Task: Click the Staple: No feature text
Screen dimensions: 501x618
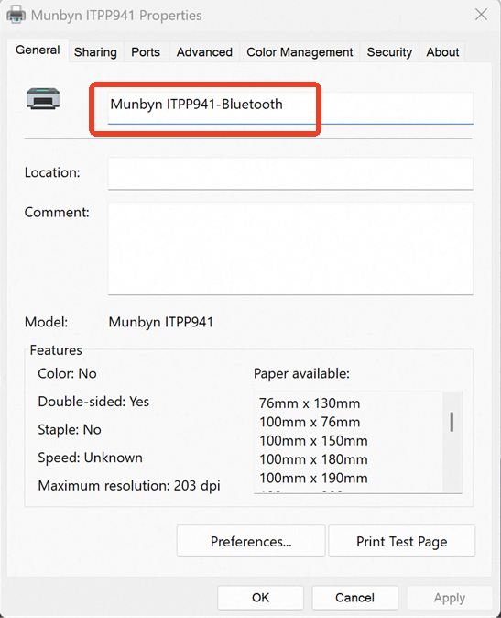Action: (70, 429)
